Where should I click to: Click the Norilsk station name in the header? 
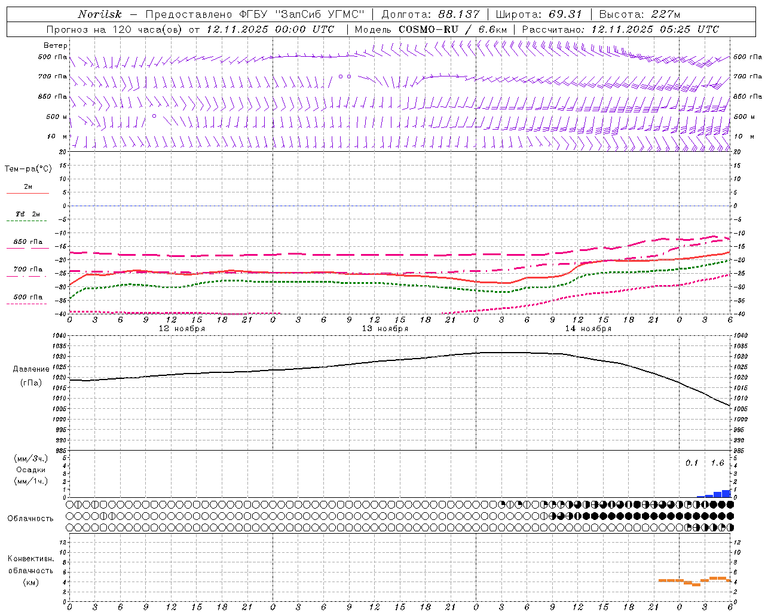point(100,14)
